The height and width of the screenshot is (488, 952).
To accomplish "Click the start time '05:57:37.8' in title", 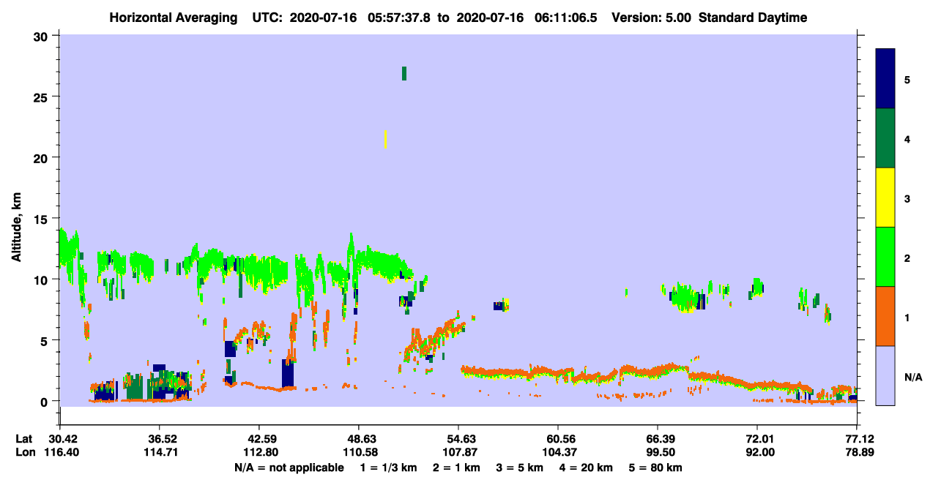I will pyautogui.click(x=401, y=18).
